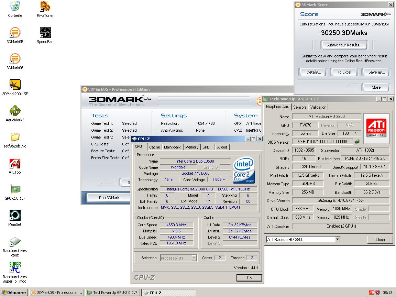Click the Close button in GPU-Z window
The width and height of the screenshot is (396, 297).
coord(380,239)
